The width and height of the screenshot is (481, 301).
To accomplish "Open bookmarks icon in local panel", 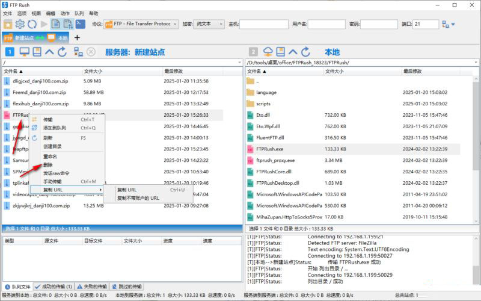I will [x=280, y=52].
